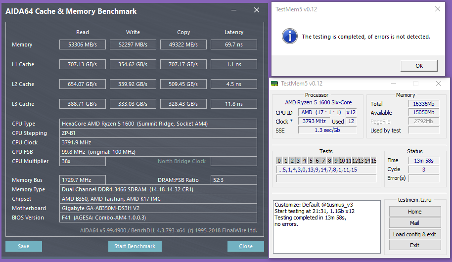Click CPU ID value AMD (17 · 1 · 1)

pyautogui.click(x=321, y=112)
